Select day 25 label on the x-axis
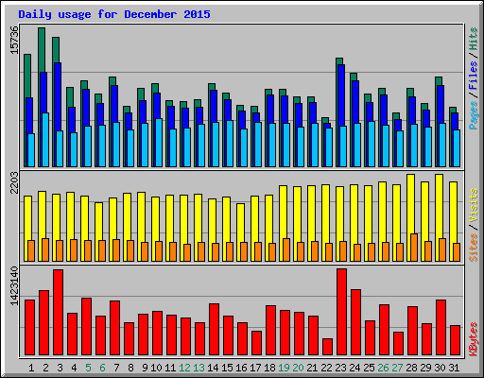Screen dimensions: 484x378 369,368
